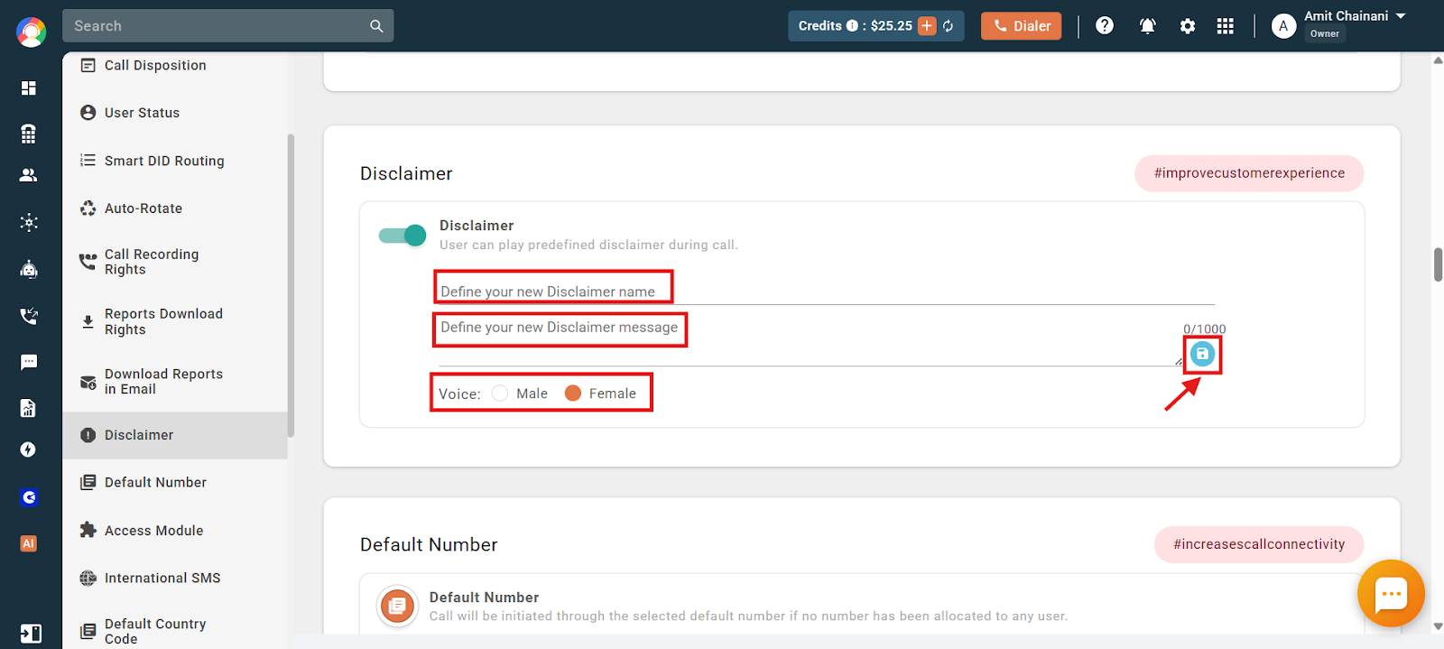Open Default Country Code settings
This screenshot has width=1444, height=649.
click(x=175, y=631)
